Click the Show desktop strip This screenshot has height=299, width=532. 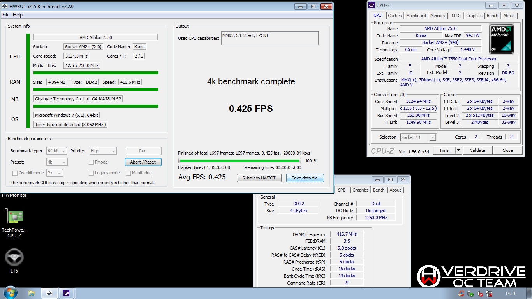pyautogui.click(x=529, y=293)
